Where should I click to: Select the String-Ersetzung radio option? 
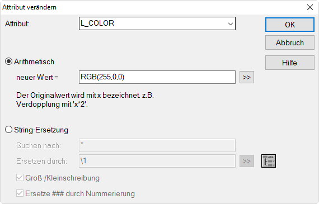coord(8,130)
